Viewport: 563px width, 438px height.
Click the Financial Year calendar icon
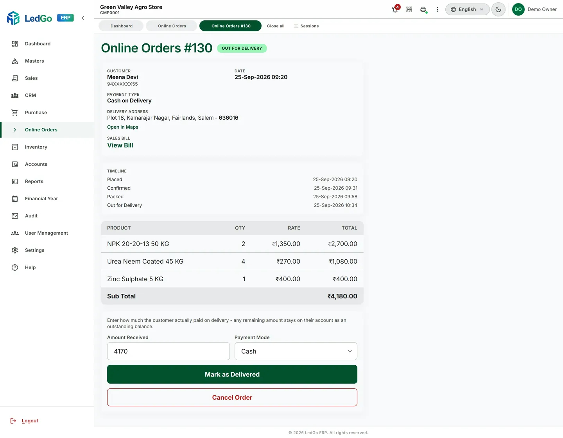(x=15, y=199)
